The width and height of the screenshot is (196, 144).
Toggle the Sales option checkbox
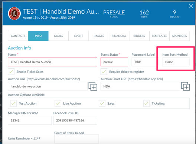pyautogui.click(x=102, y=104)
